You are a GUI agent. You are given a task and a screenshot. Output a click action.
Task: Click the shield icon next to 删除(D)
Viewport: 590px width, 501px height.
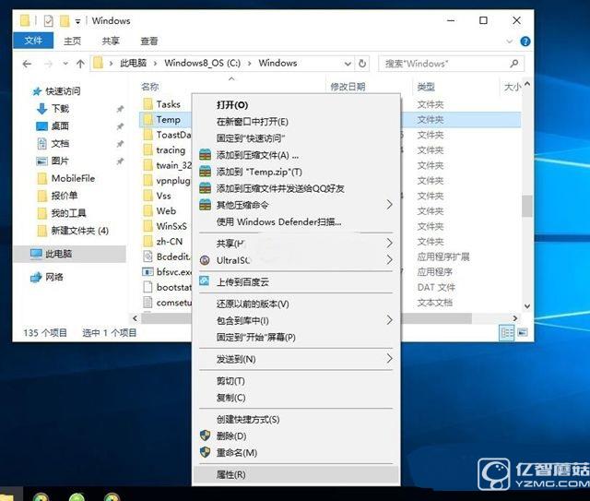pos(205,435)
